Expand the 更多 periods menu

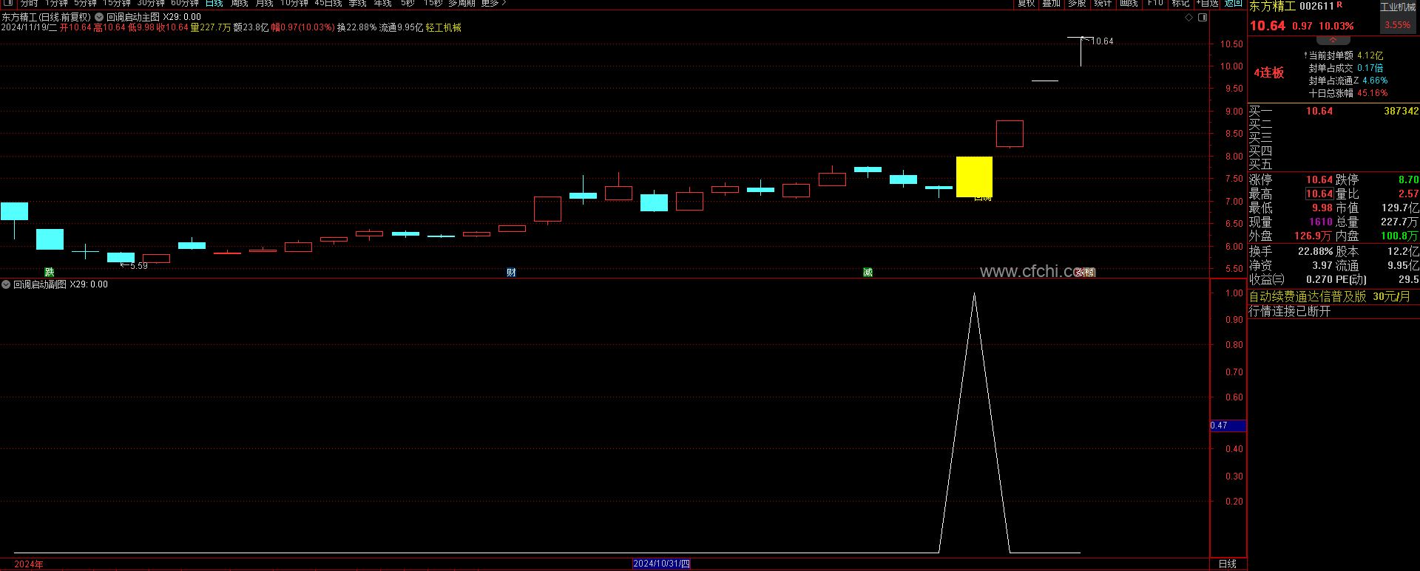494,3
